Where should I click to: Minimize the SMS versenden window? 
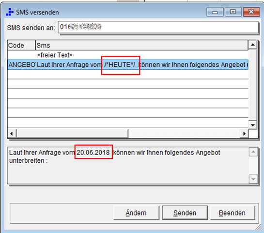tap(215, 12)
